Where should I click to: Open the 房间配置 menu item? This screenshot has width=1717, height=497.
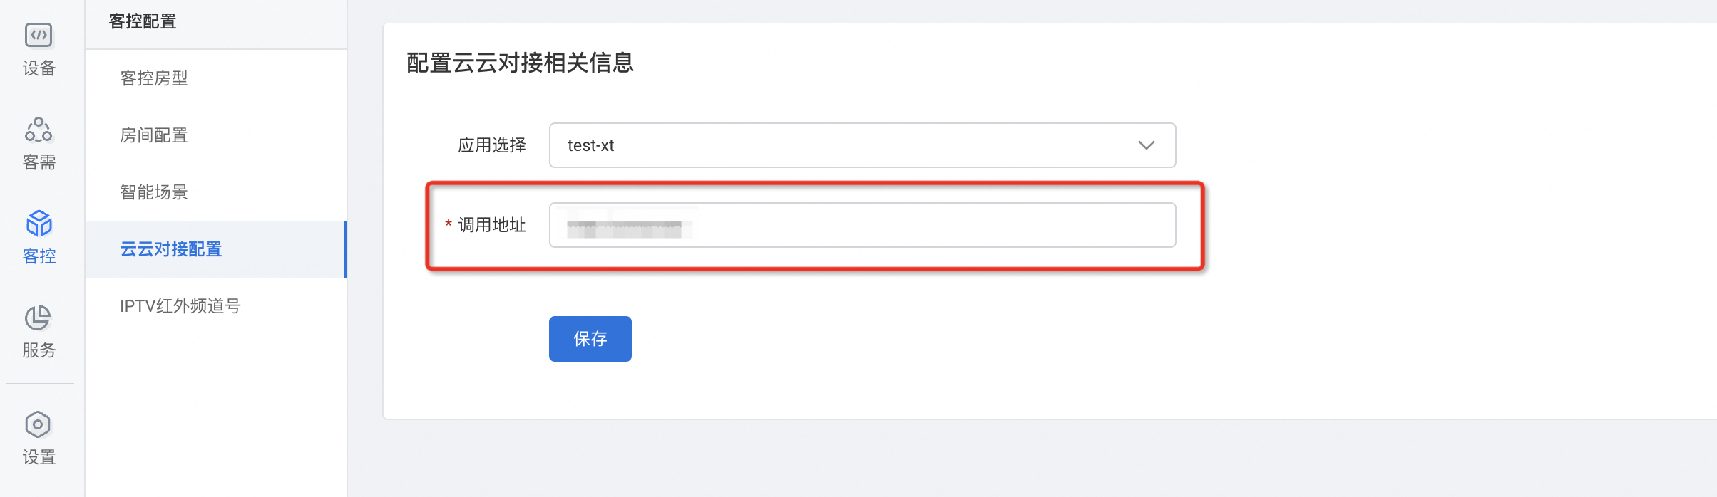[154, 135]
